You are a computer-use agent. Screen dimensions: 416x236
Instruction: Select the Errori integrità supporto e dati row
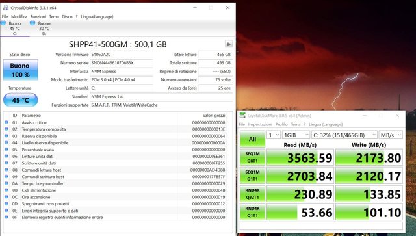pyautogui.click(x=115, y=211)
